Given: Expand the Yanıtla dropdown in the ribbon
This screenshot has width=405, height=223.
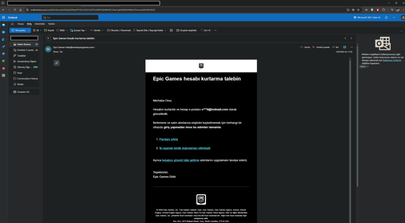Looking at the screenshot, I should pyautogui.click(x=103, y=30).
